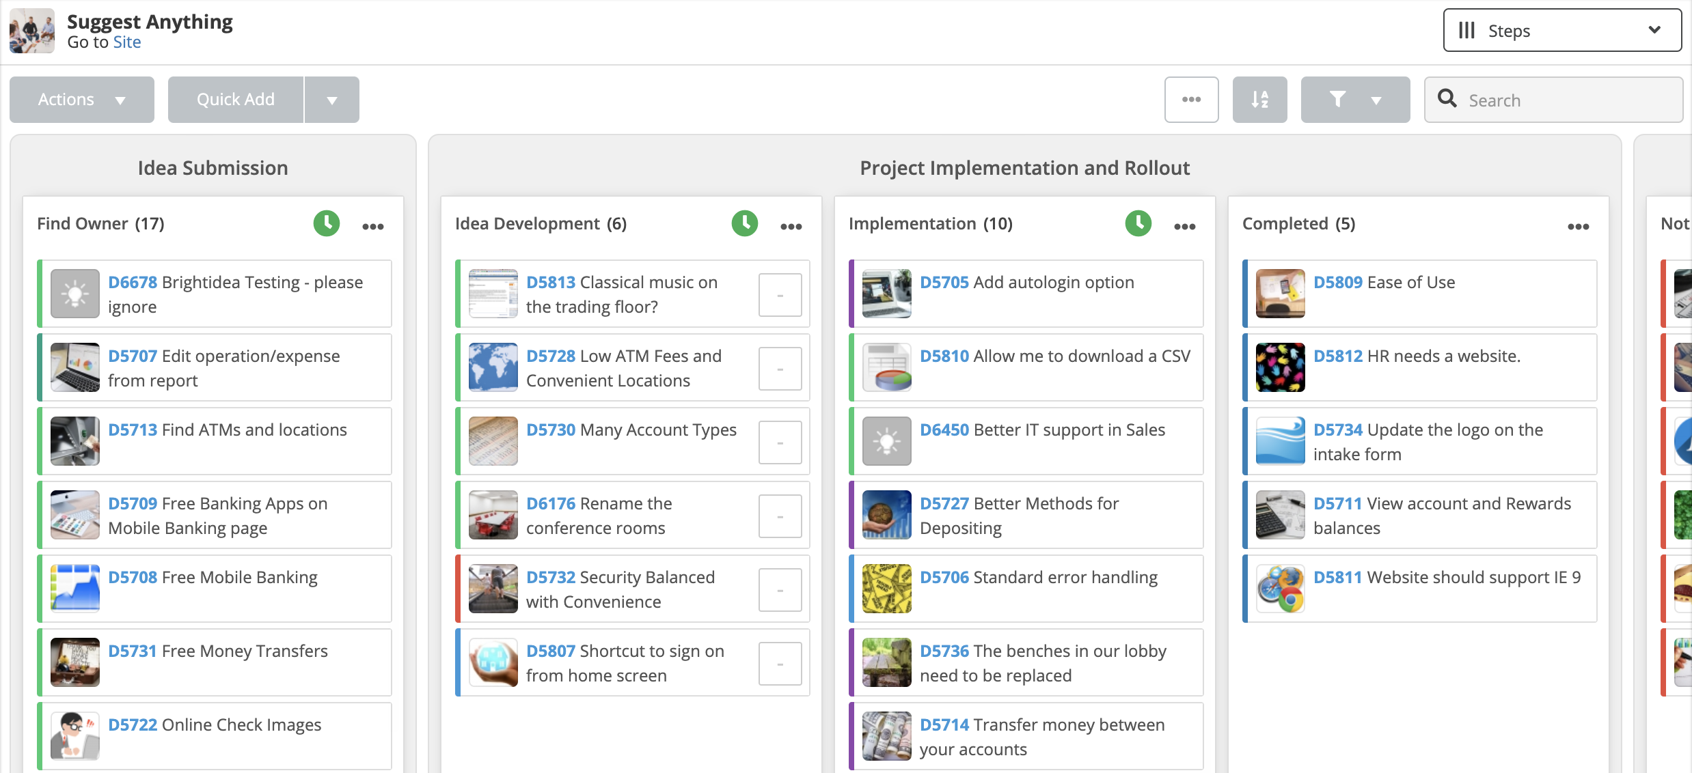Open the Steps view dropdown
1692x773 pixels.
pyautogui.click(x=1562, y=30)
